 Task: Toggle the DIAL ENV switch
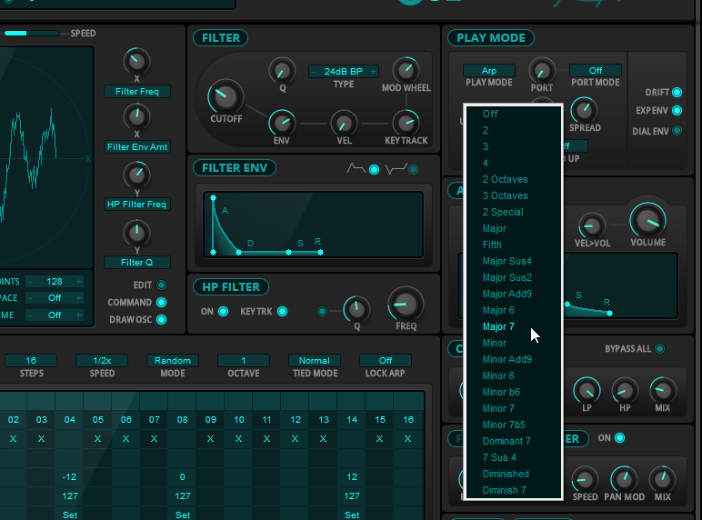coord(677,131)
